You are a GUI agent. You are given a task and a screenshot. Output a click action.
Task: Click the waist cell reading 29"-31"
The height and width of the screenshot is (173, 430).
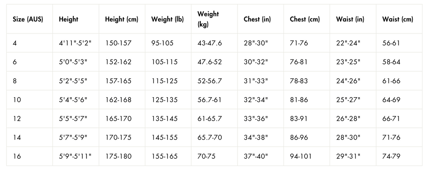point(348,156)
